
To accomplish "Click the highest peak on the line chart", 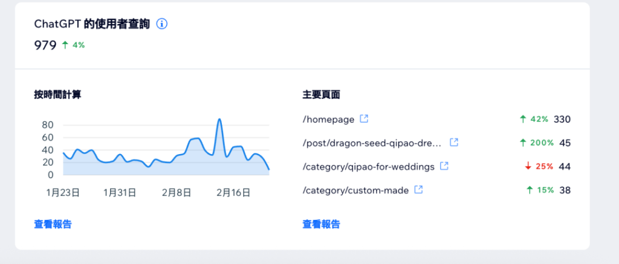I will click(x=219, y=120).
